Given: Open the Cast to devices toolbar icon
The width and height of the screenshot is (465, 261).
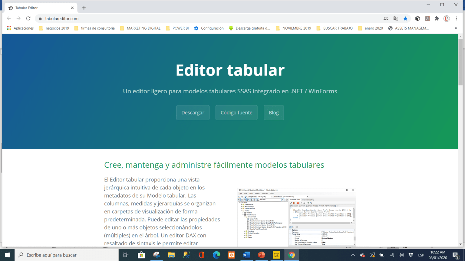Looking at the screenshot, I should 386,18.
